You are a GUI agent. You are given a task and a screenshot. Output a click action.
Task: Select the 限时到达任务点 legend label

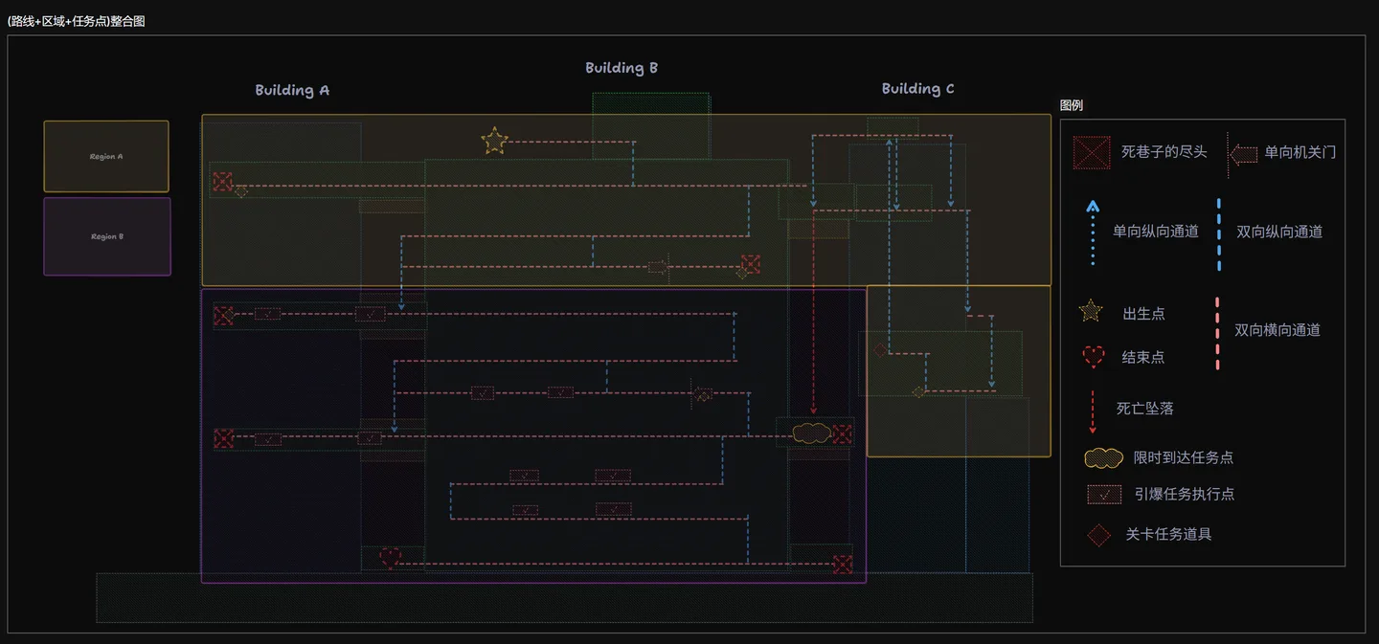pyautogui.click(x=1184, y=457)
